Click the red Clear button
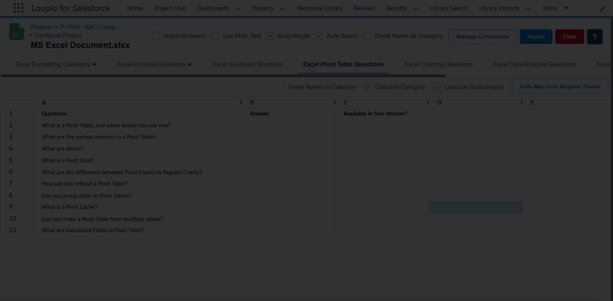The image size is (613, 301). (x=570, y=37)
